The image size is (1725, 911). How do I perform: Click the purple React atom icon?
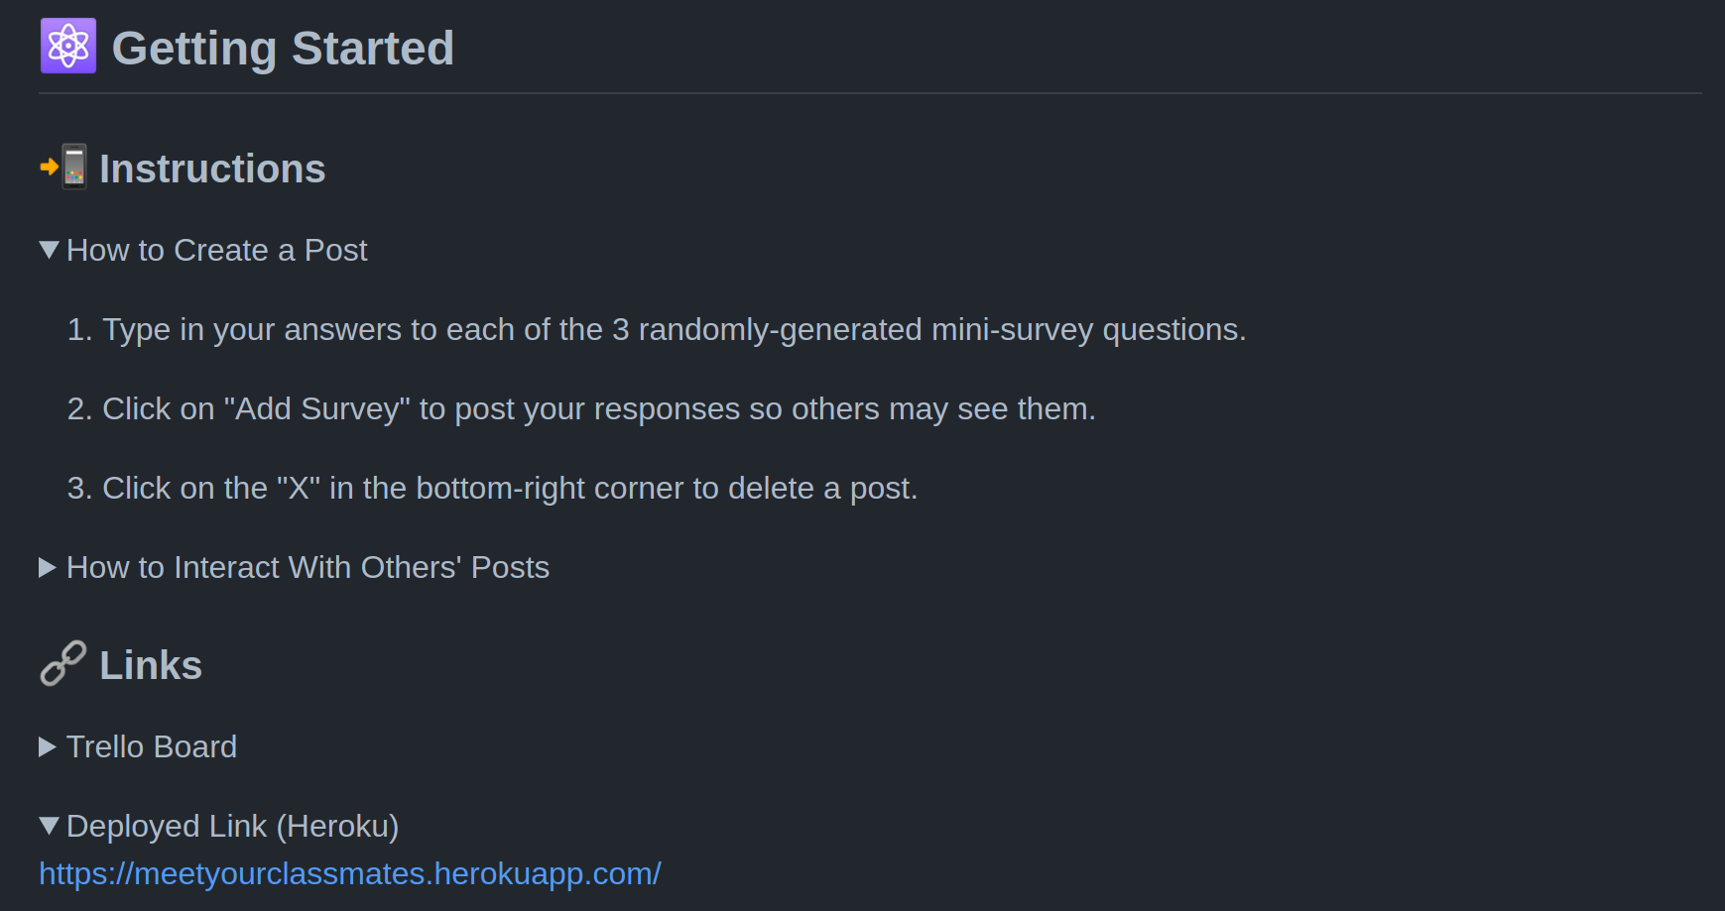click(x=68, y=46)
